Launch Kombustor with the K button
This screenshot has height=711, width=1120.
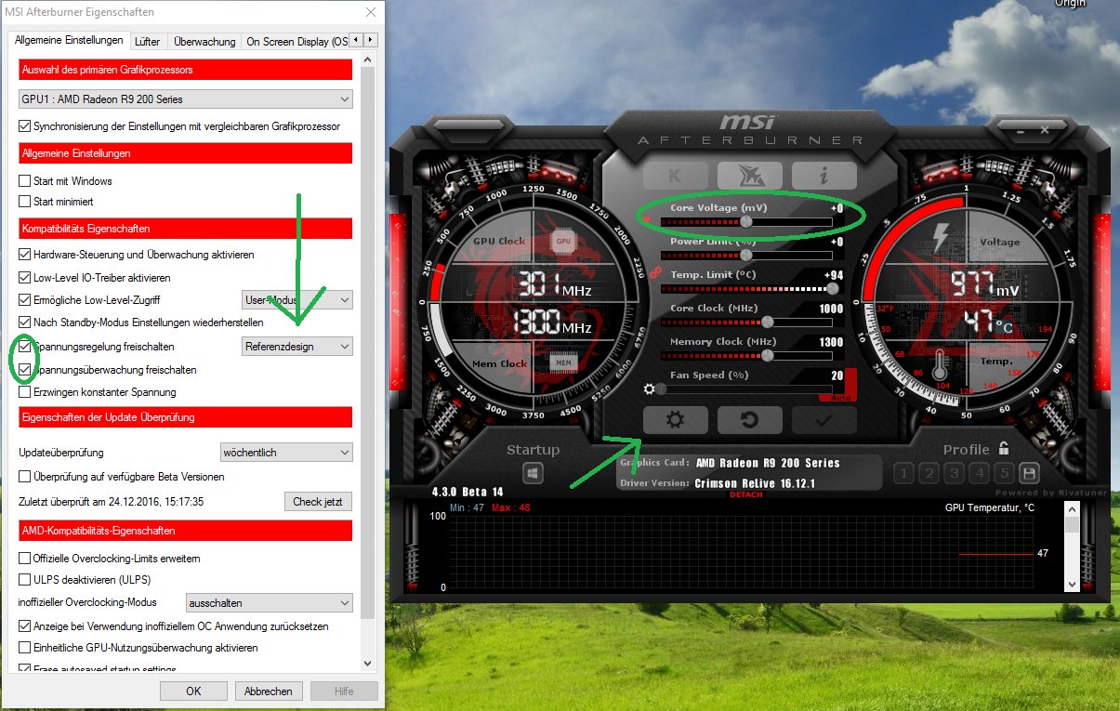675,175
